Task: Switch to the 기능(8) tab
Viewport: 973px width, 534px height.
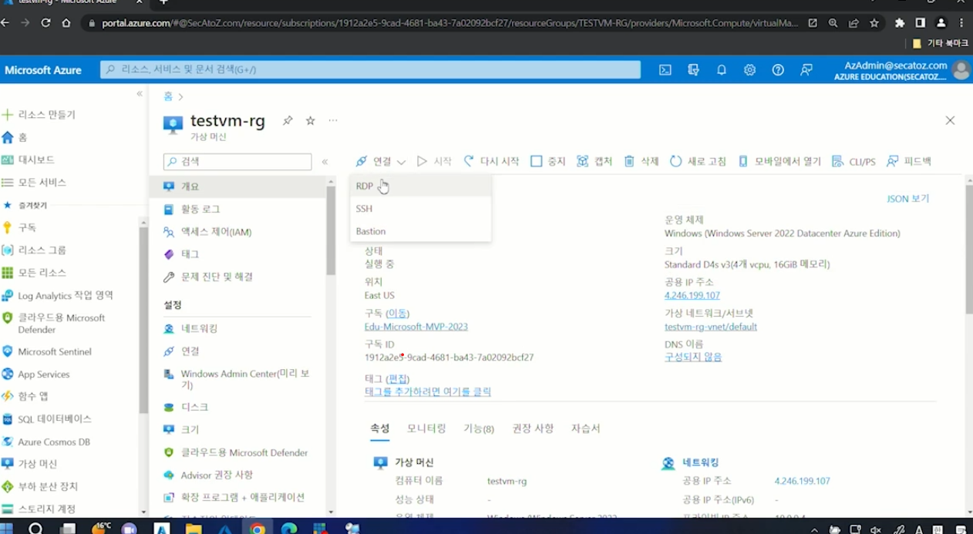Action: [x=479, y=428]
